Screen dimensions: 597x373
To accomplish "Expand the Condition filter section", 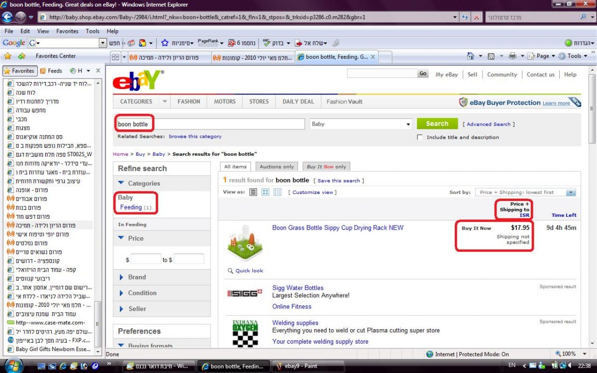I will tap(142, 293).
